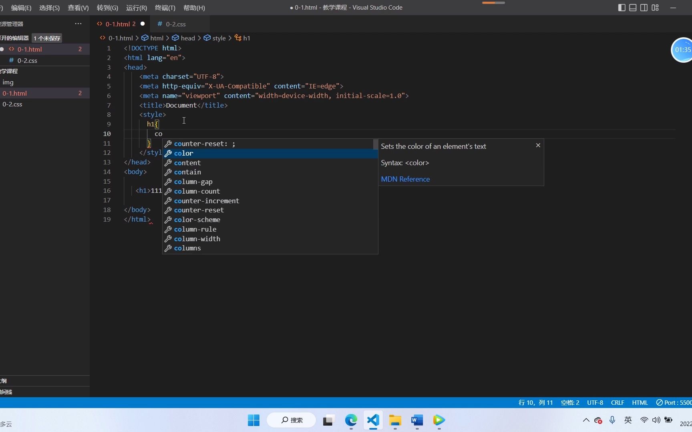The height and width of the screenshot is (432, 692).
Task: Select counter-increment suggestion
Action: 270,201
